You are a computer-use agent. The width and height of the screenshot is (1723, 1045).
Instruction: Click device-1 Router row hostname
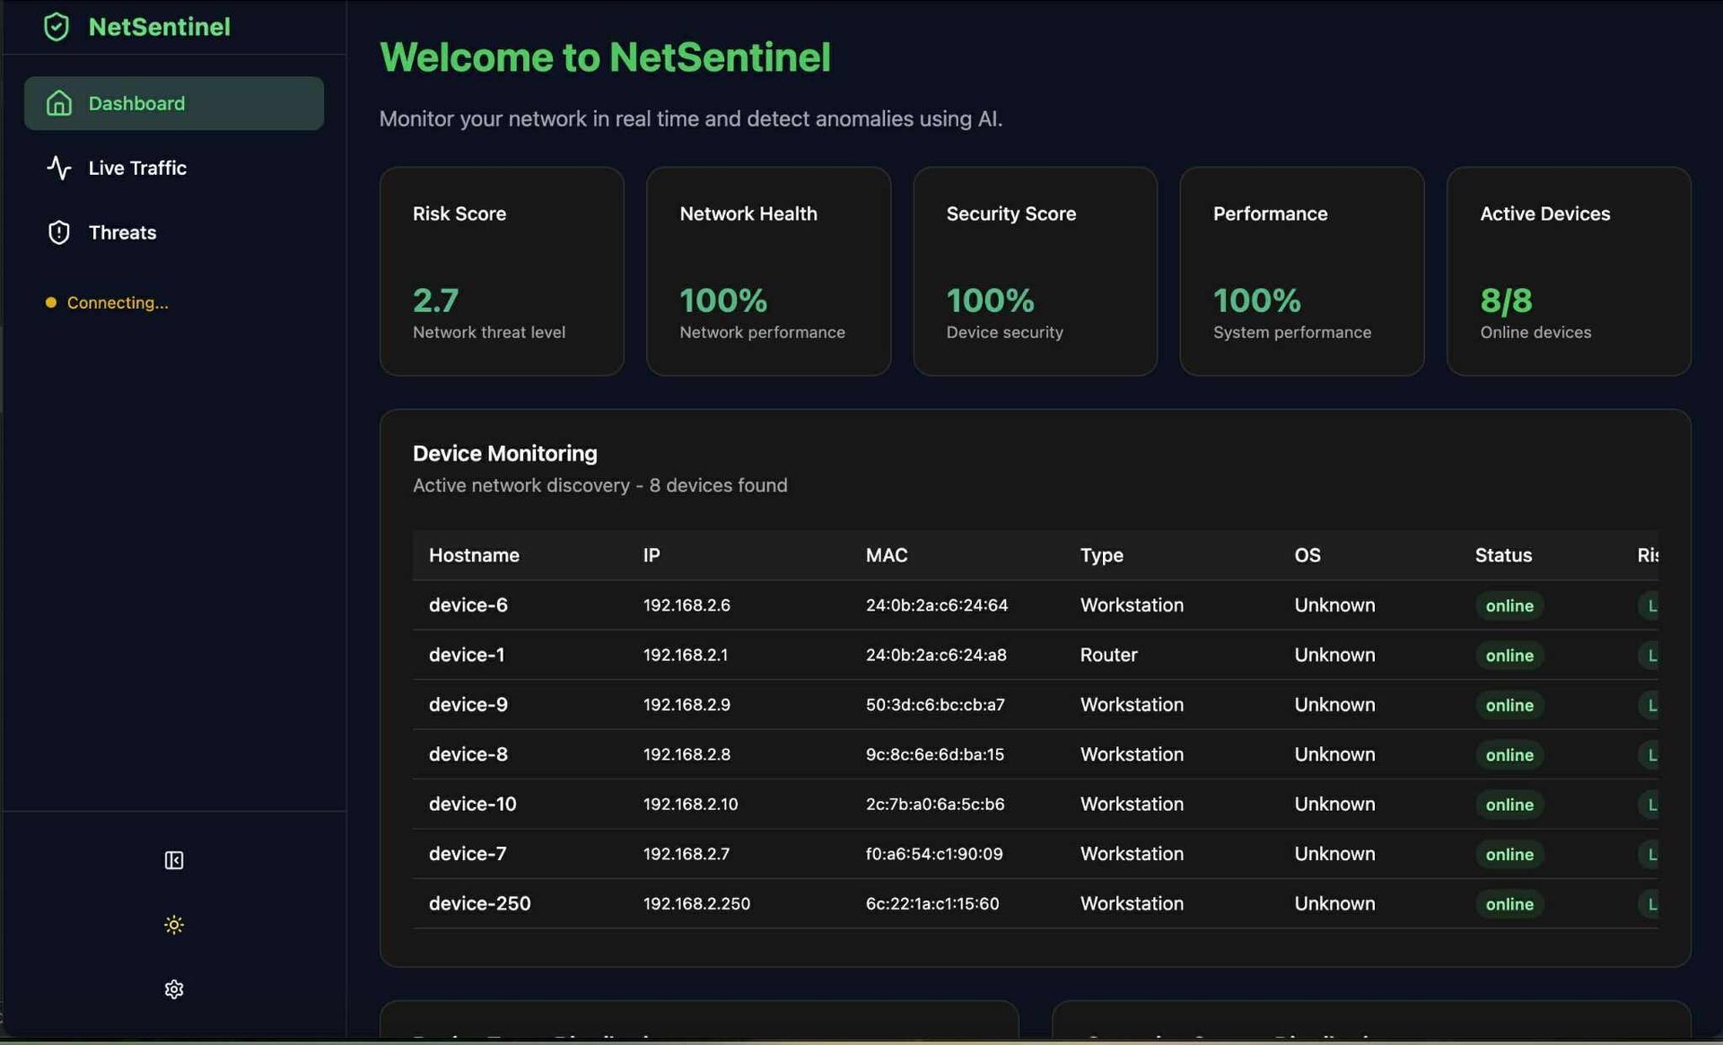[x=467, y=655]
